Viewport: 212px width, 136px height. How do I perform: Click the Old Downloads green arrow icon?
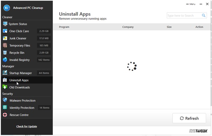pos(5,87)
